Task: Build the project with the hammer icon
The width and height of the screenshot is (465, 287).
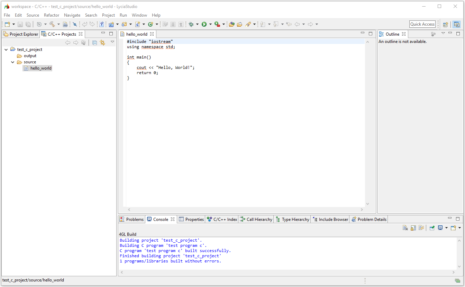Action: pos(52,24)
